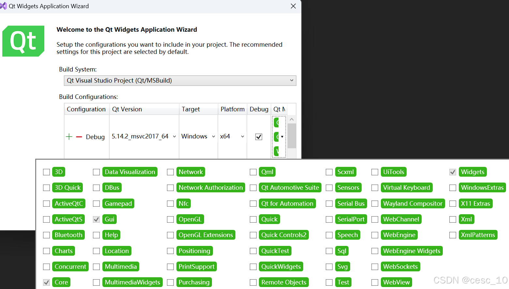Viewport: 509px width, 289px height.
Task: Tick the Concurrent module checkbox
Action: pyautogui.click(x=47, y=267)
